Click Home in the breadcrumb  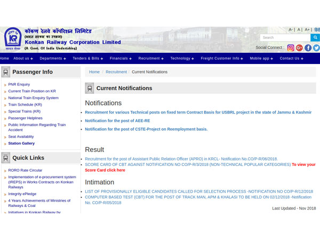pyautogui.click(x=94, y=72)
